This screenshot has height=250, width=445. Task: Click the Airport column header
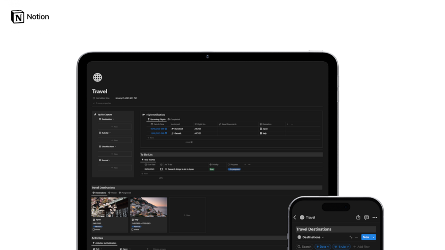[x=176, y=124]
